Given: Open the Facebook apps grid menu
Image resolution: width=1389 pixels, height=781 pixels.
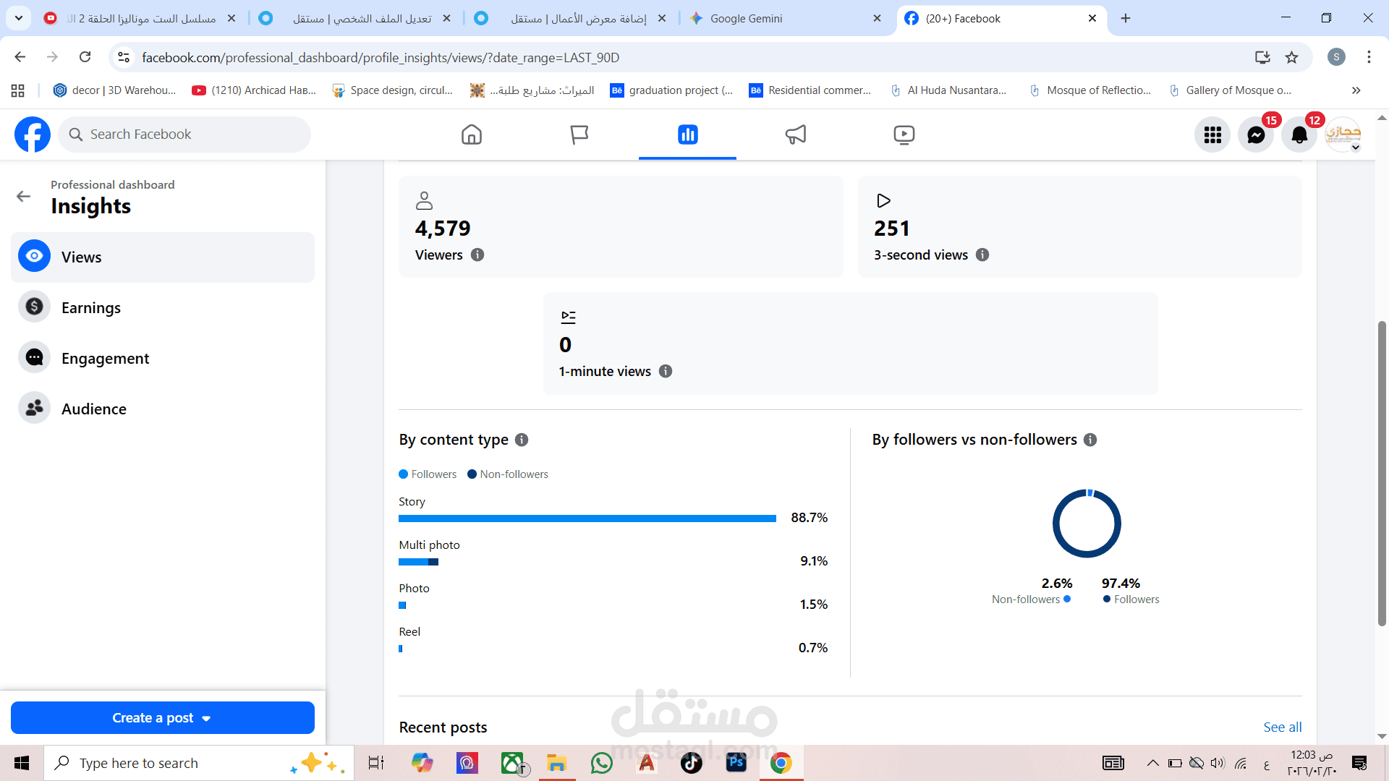Looking at the screenshot, I should coord(1212,135).
